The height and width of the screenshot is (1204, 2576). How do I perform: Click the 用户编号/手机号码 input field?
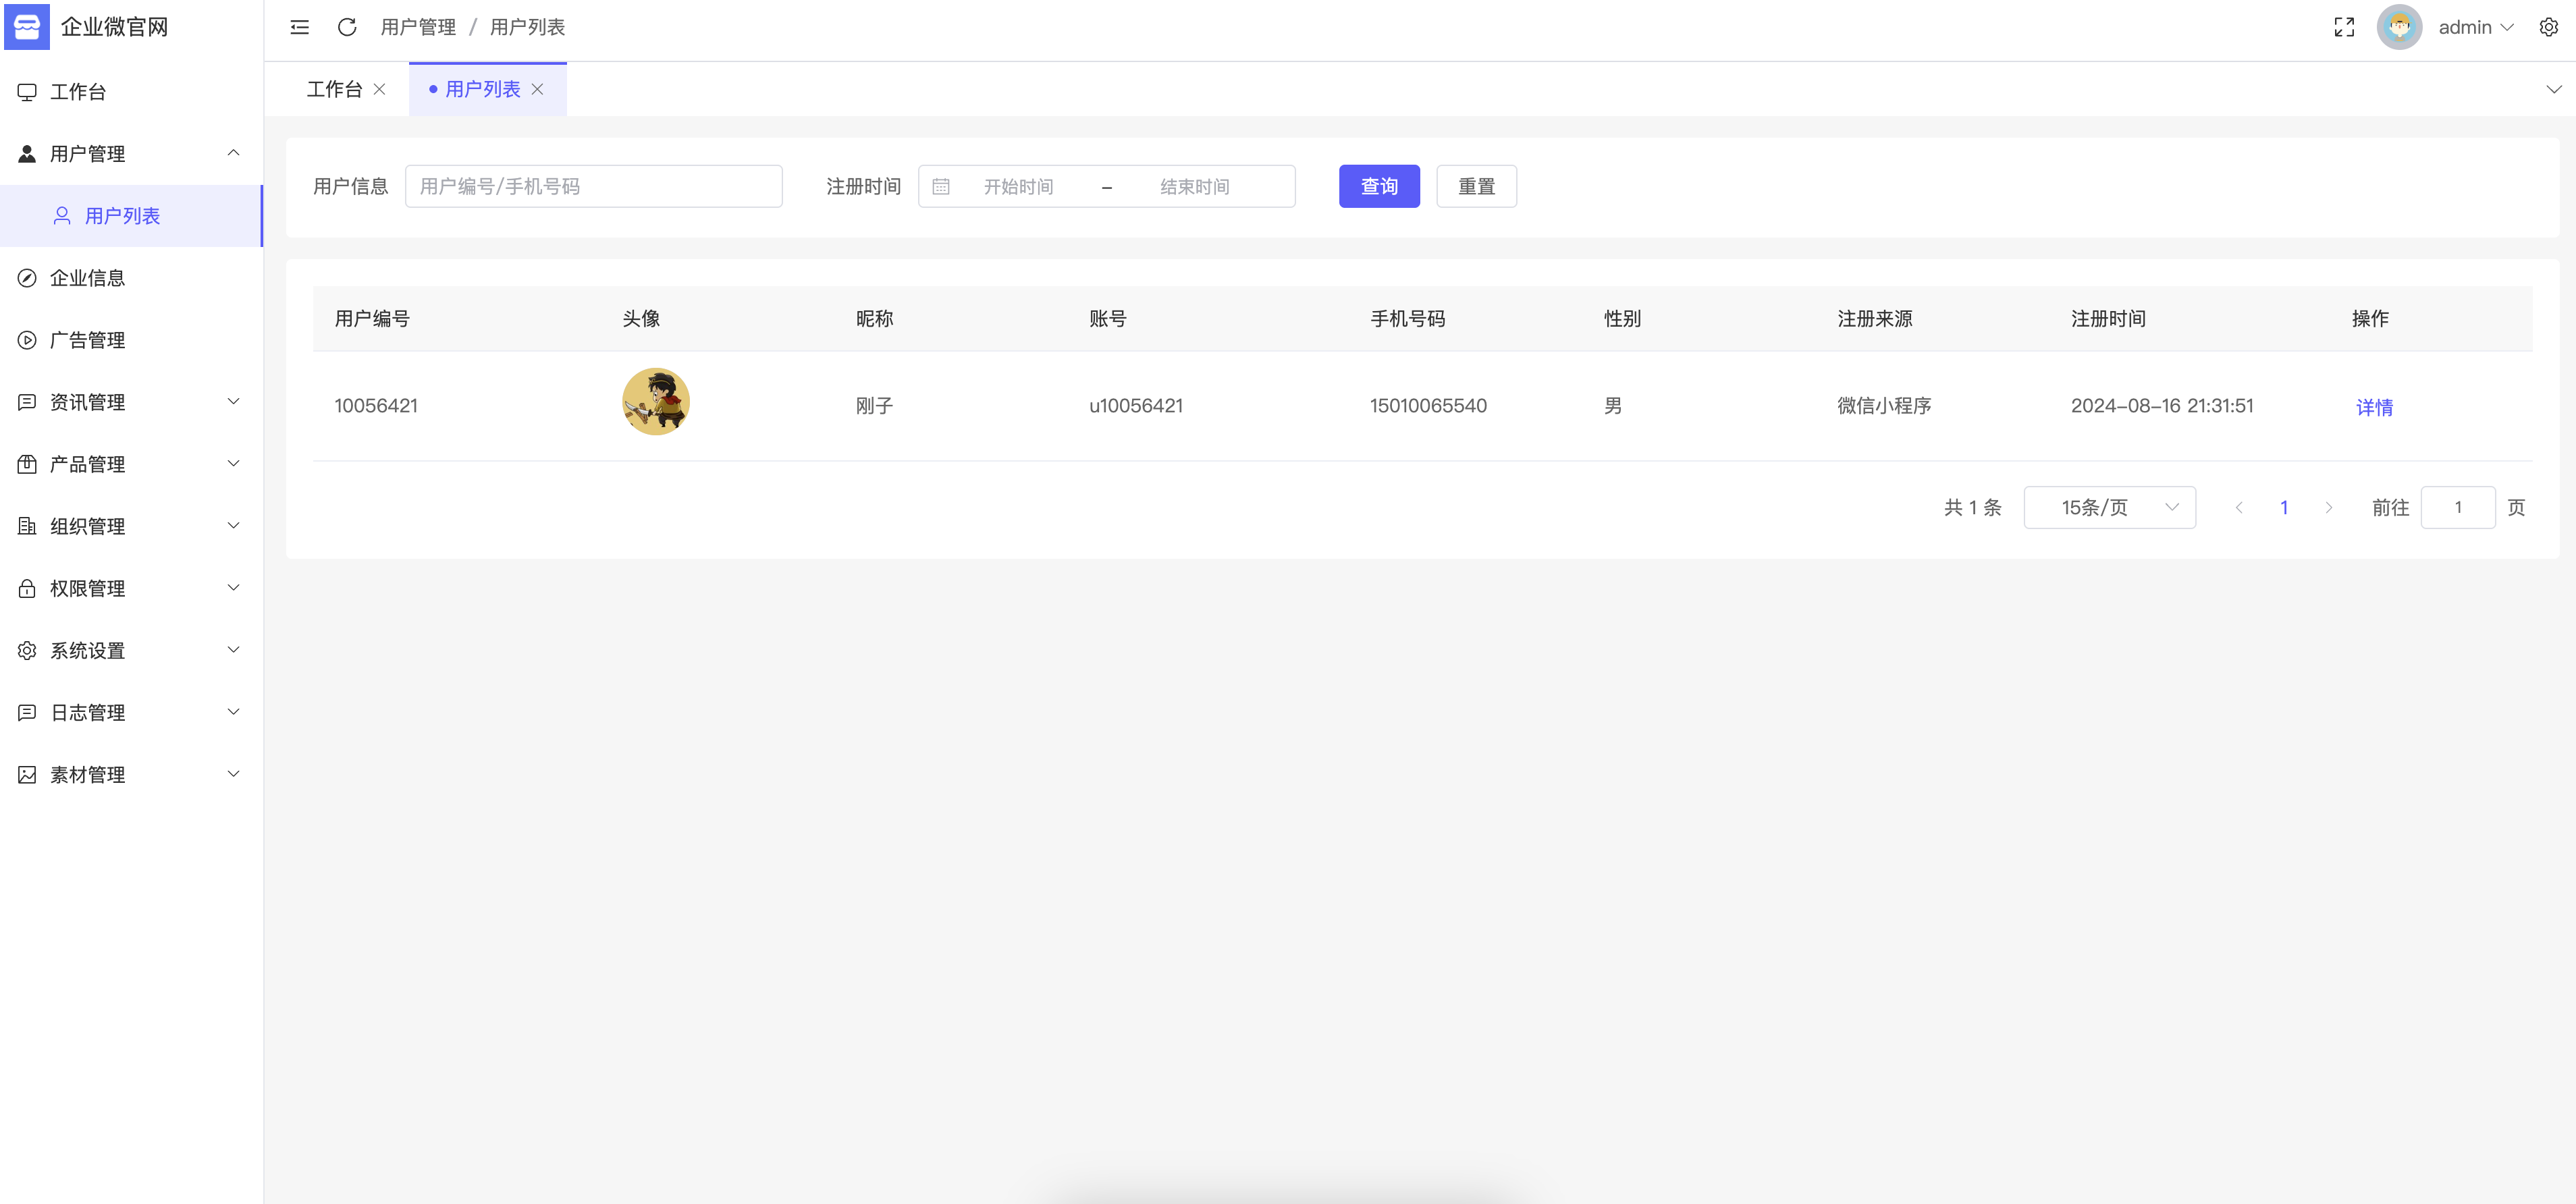(x=593, y=187)
